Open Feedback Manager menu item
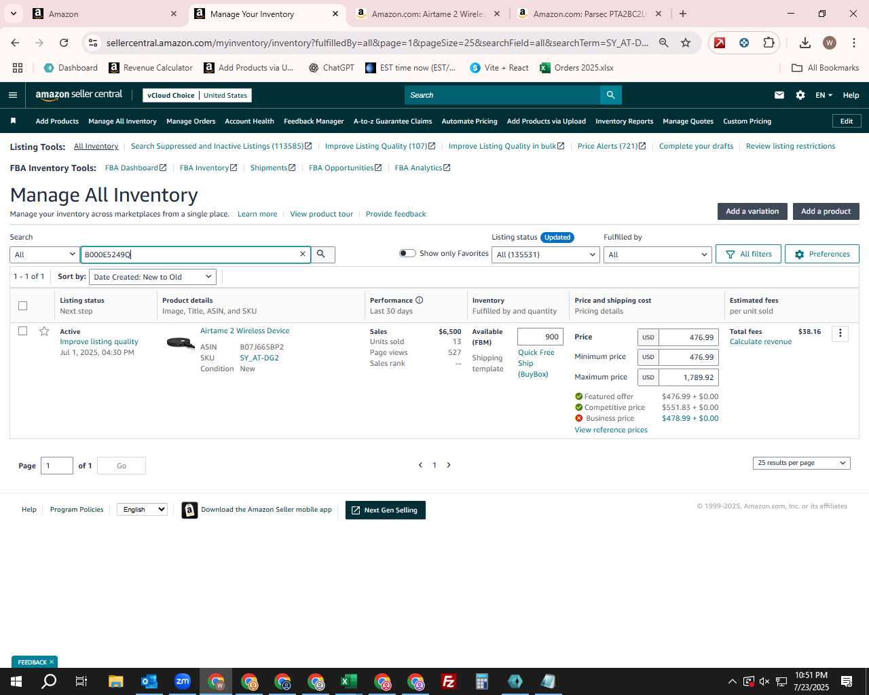This screenshot has height=695, width=869. pyautogui.click(x=314, y=121)
